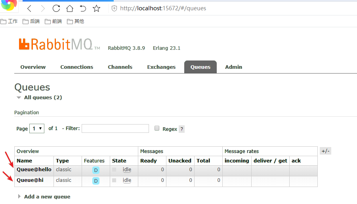Expand the Add a new queue section

44,197
